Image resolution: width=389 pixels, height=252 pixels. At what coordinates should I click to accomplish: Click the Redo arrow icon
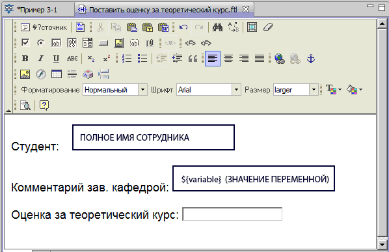tap(199, 27)
